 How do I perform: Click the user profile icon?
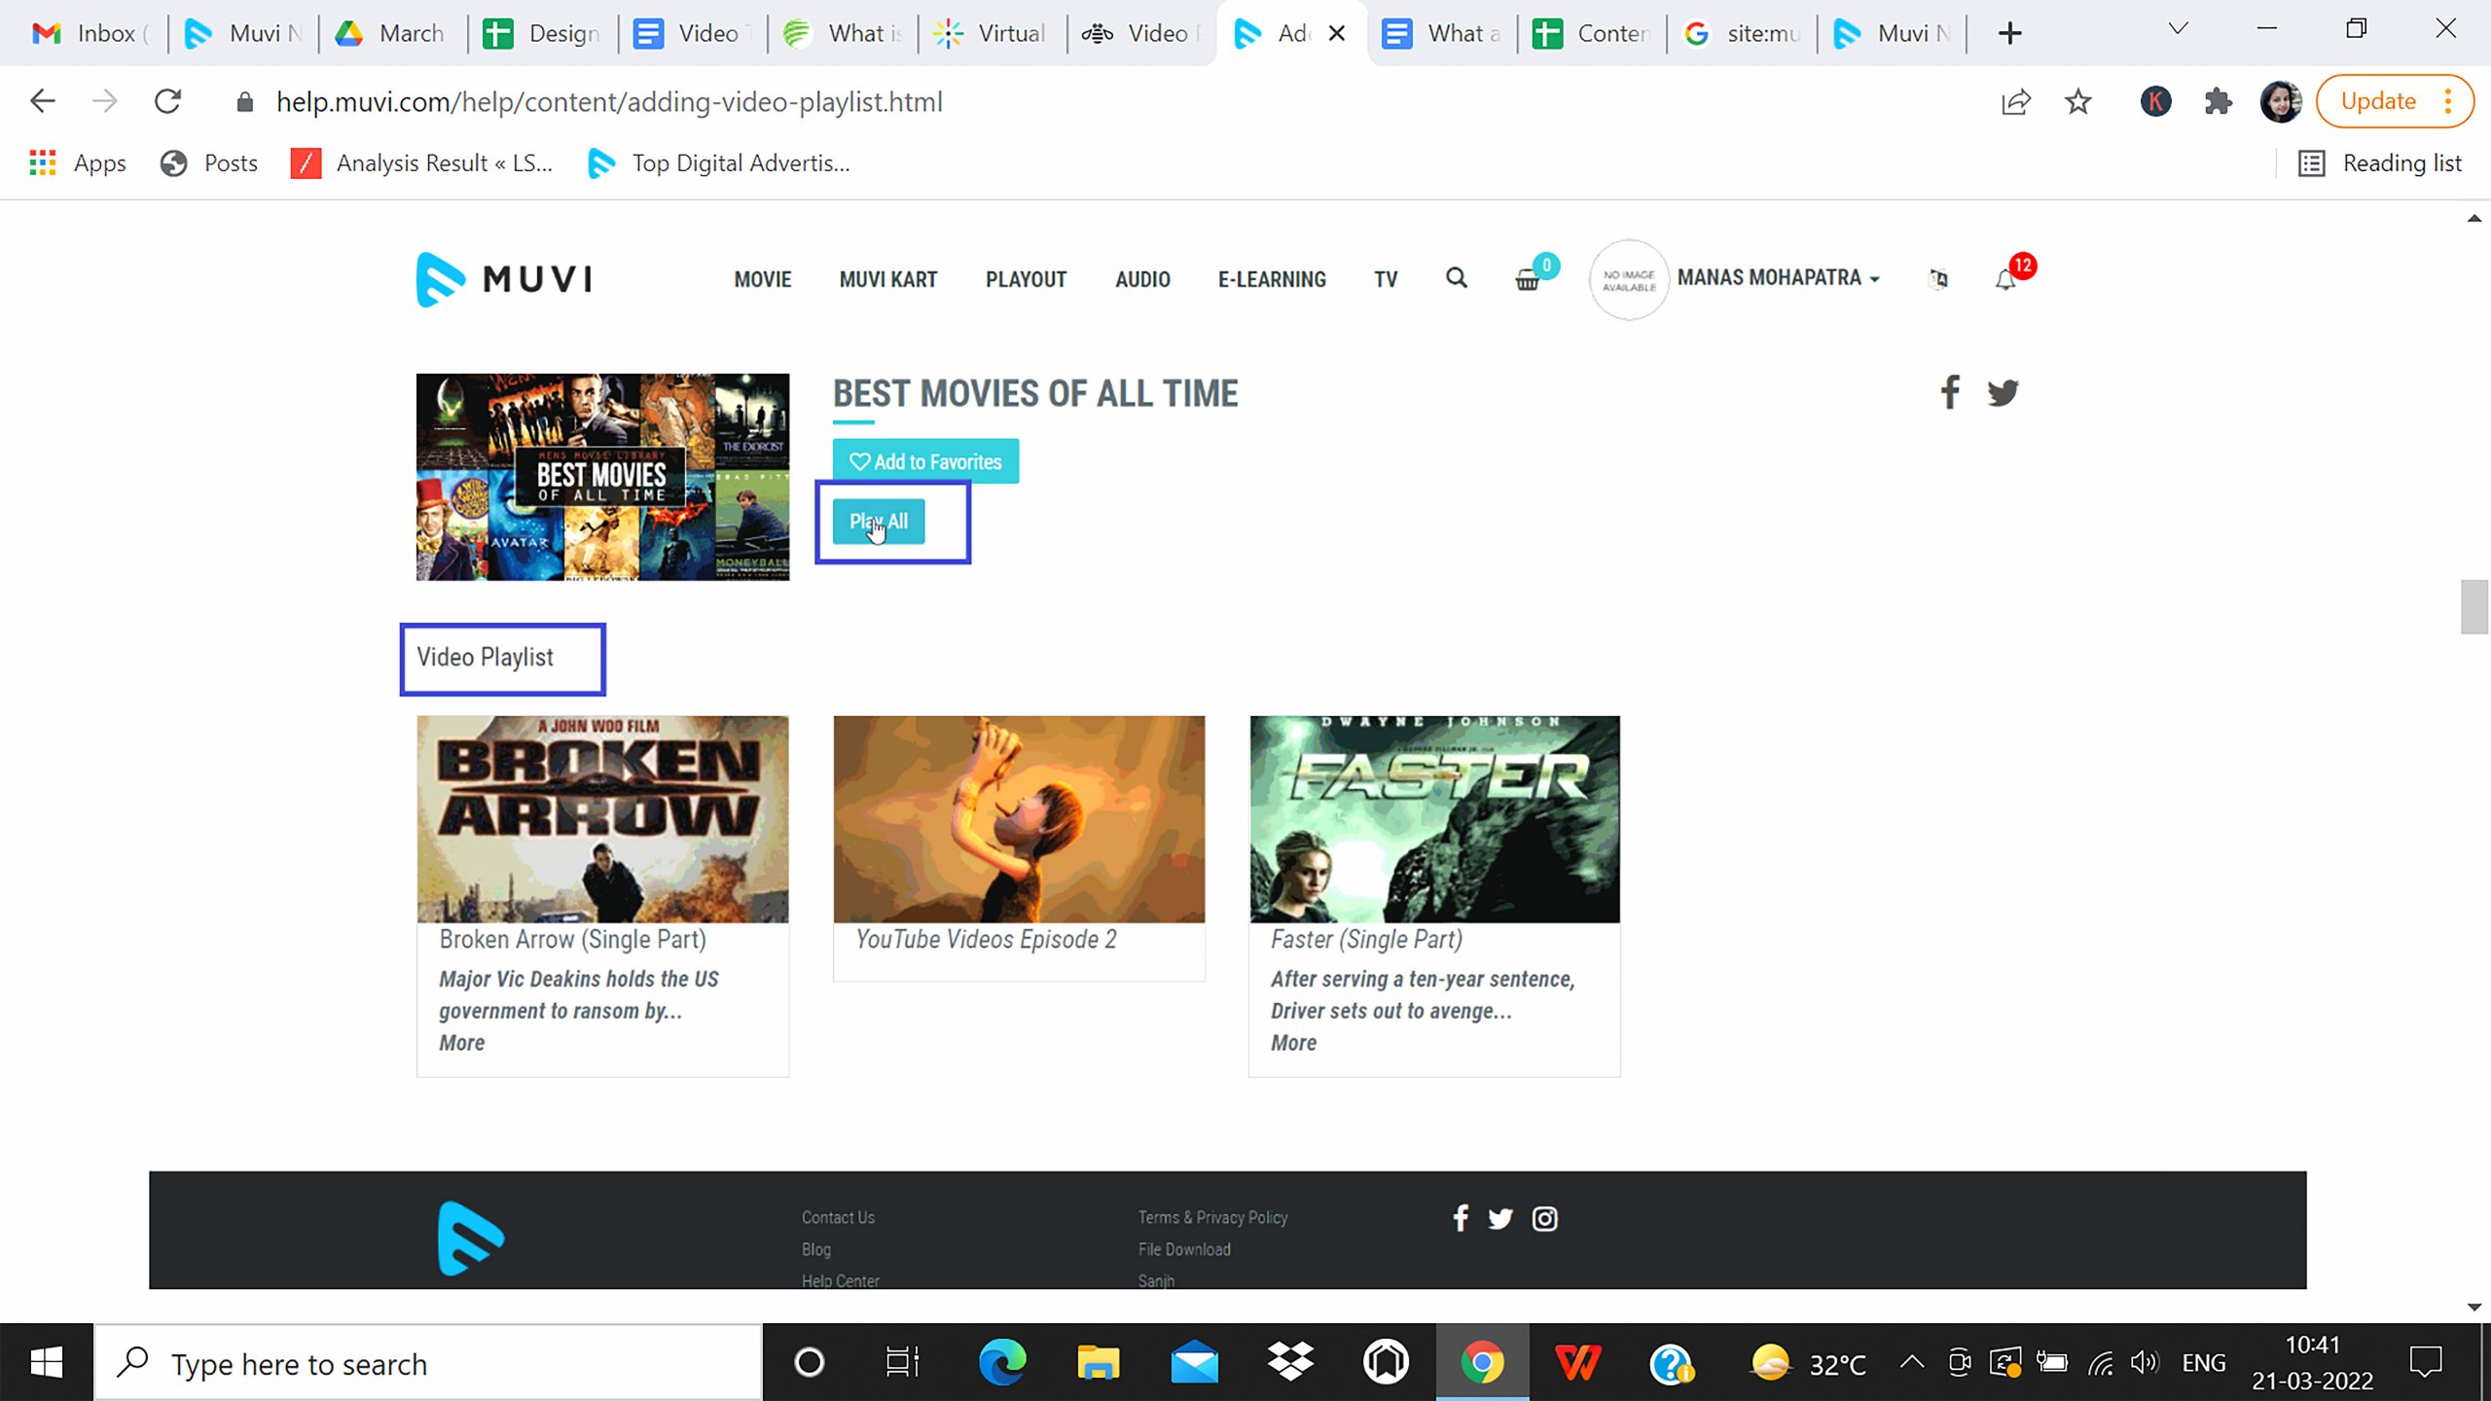1625,279
